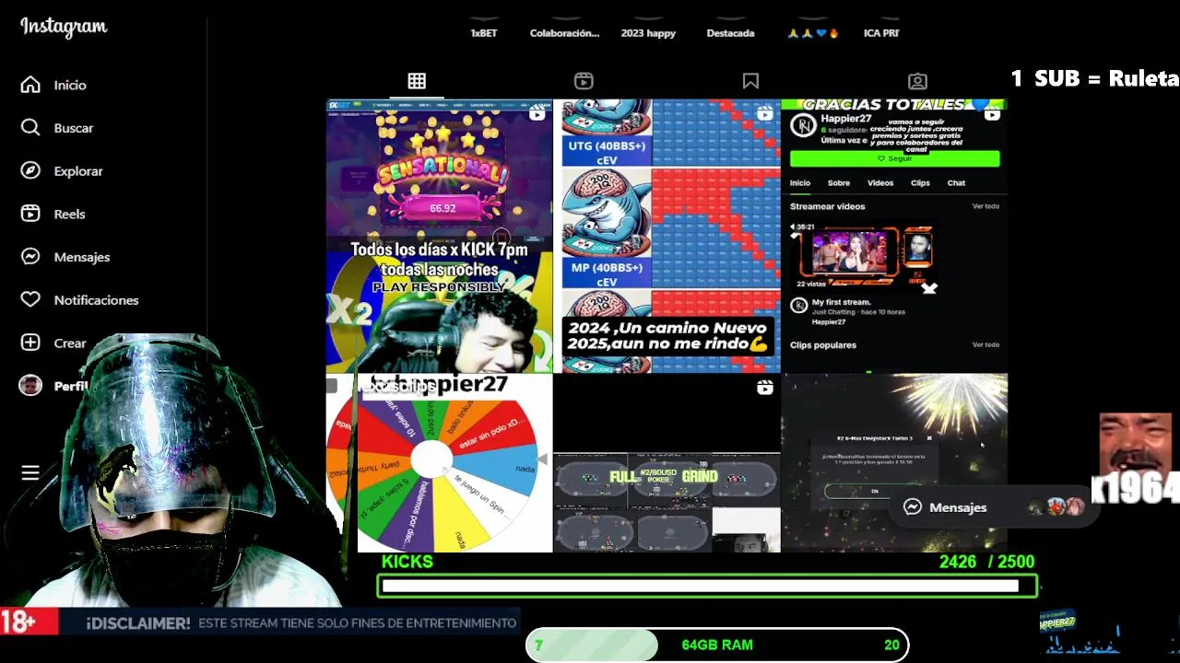This screenshot has width=1180, height=663.
Task: Click the Inicio house icon
Action: pyautogui.click(x=30, y=85)
